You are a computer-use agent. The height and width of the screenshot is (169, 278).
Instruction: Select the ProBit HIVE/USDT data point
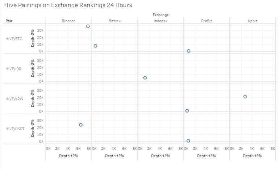pos(188,141)
